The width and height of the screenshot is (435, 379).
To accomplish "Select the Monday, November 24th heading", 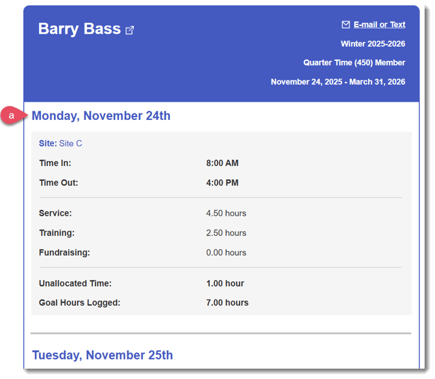I will [x=101, y=116].
